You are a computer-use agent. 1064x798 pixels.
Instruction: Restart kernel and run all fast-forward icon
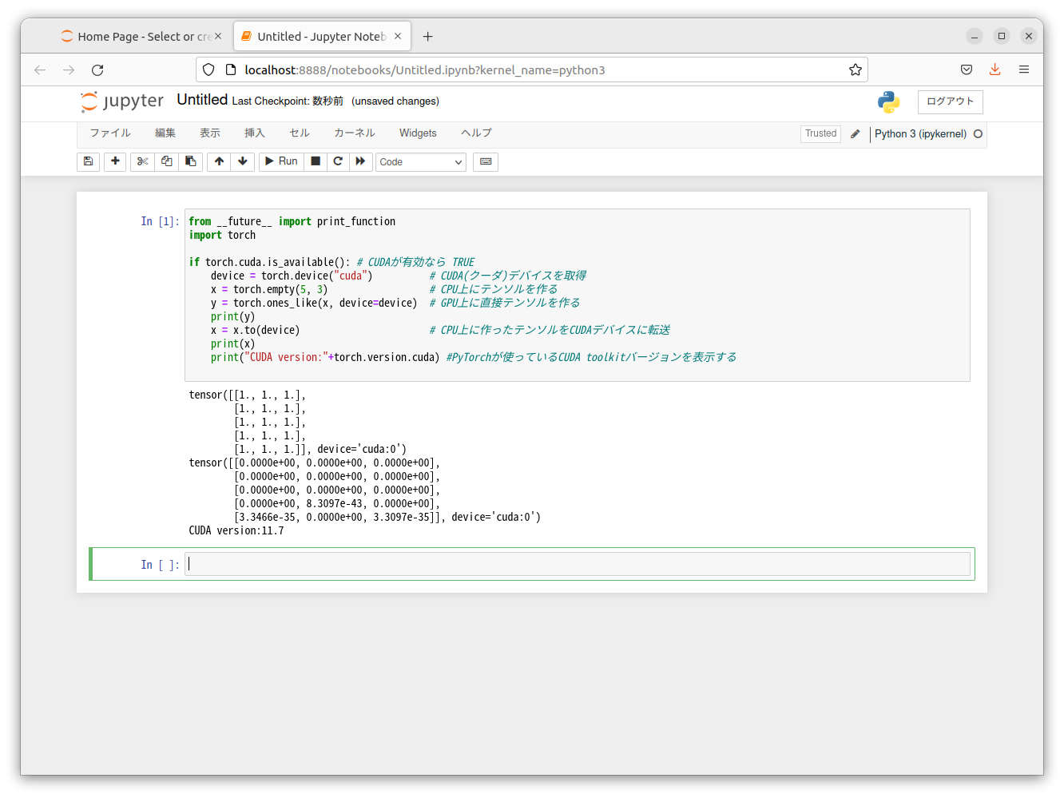(360, 161)
